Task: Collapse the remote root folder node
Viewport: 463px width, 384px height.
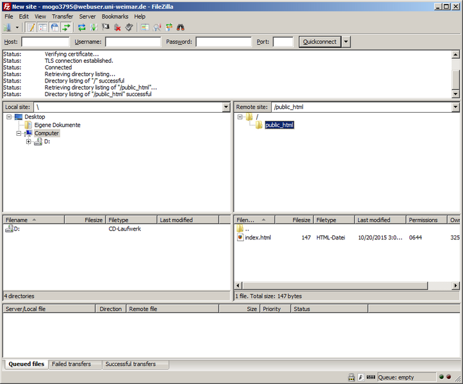Action: (240, 117)
